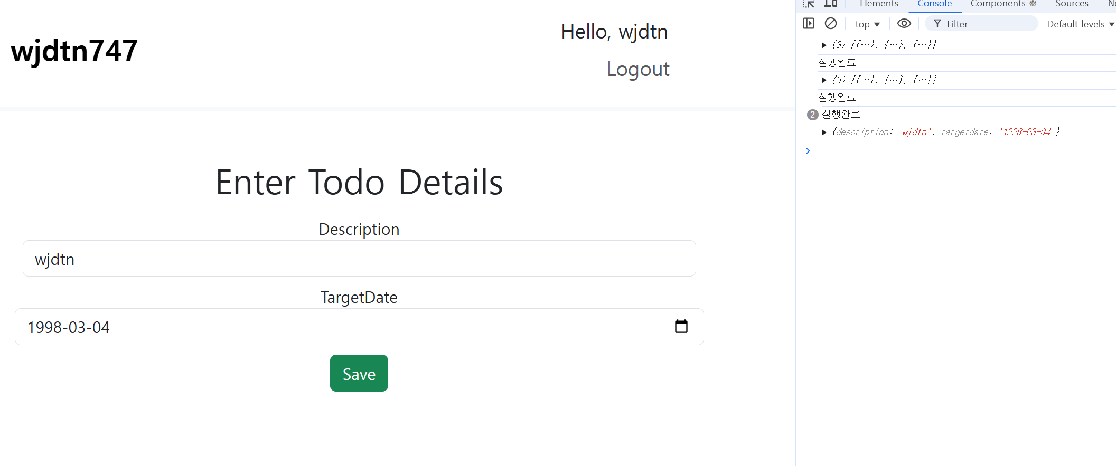The width and height of the screenshot is (1116, 466).
Task: Open the top context dropdown
Action: (867, 24)
